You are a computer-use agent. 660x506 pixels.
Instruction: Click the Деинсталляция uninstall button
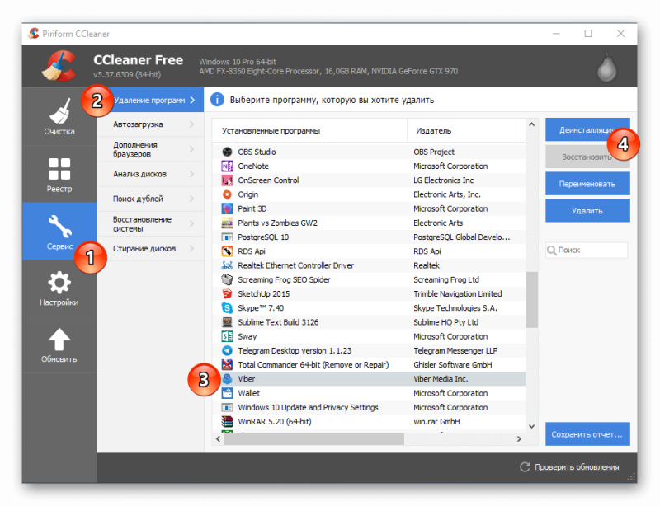[x=587, y=130]
